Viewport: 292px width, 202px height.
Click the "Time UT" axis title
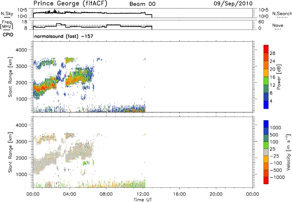click(x=143, y=200)
